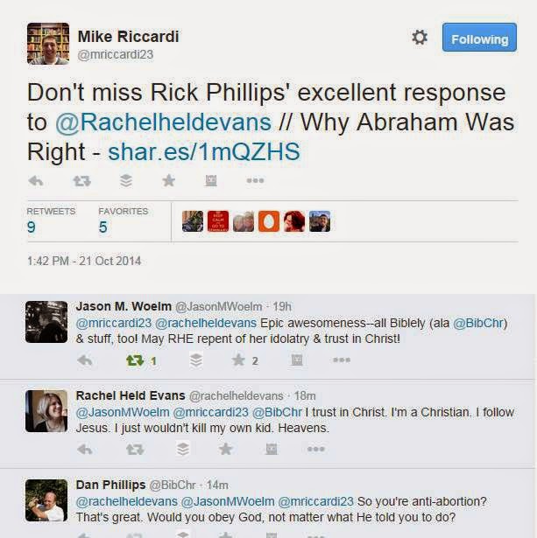The image size is (537, 538).
Task: Reply to Rachel Held Evans' tweet
Action: click(x=84, y=449)
